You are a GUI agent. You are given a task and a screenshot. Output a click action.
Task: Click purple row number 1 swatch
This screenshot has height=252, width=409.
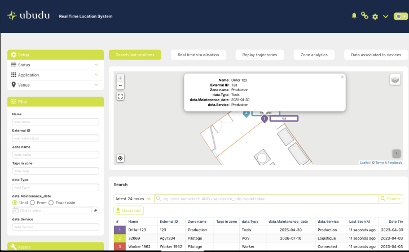pos(120,230)
